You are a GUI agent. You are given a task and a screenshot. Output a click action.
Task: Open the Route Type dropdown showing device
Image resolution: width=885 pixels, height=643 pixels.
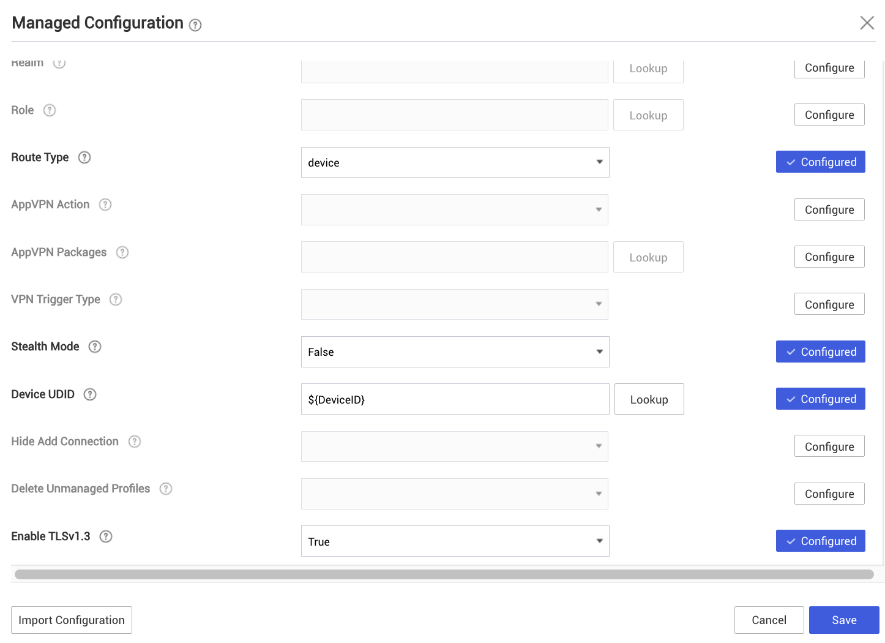click(x=455, y=163)
